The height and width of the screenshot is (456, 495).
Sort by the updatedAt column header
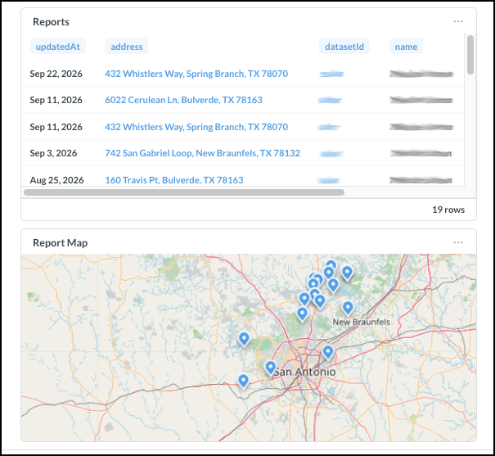(x=58, y=47)
